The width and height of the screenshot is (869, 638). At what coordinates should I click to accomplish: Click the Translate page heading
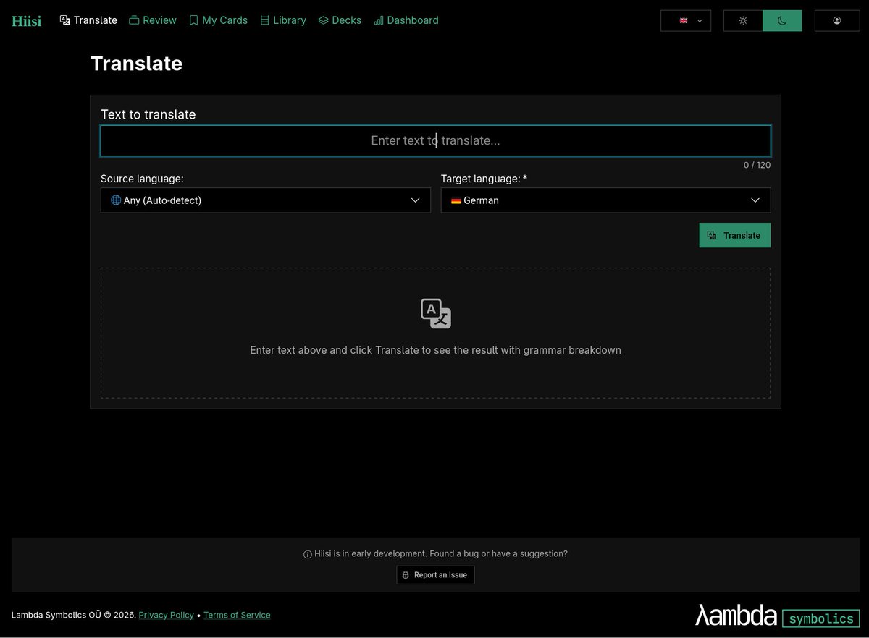pyautogui.click(x=136, y=64)
